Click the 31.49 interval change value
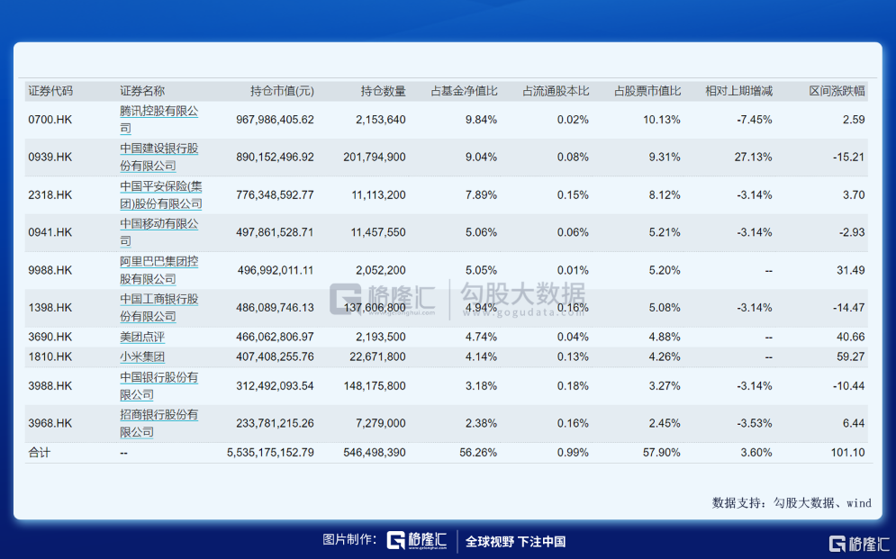 (851, 270)
